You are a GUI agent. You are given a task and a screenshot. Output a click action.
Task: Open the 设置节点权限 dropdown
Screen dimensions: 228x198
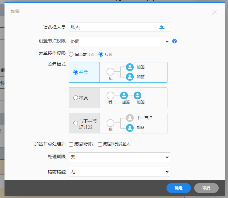click(119, 41)
